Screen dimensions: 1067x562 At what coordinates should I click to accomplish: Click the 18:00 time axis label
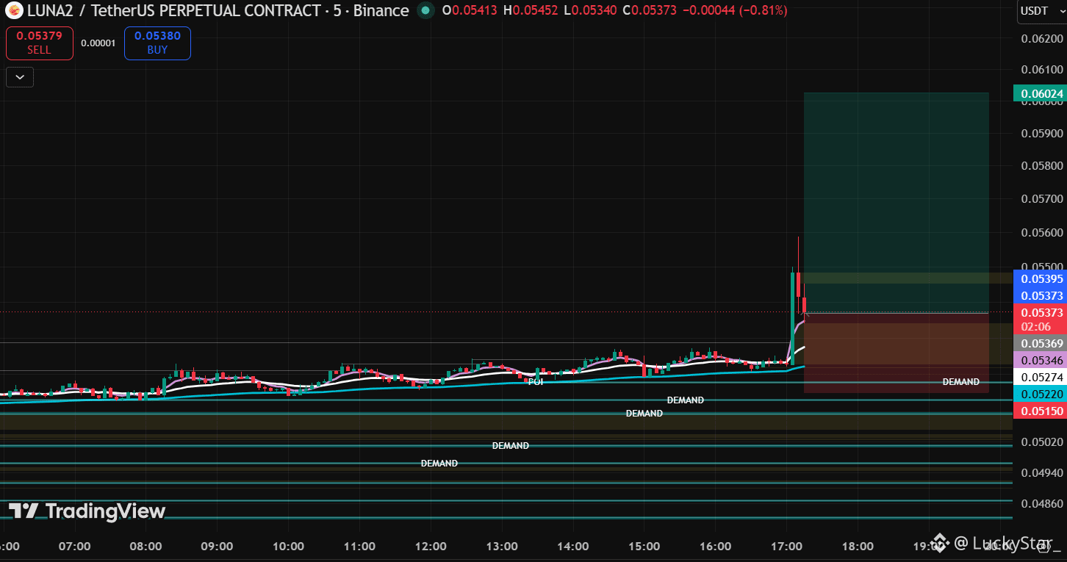pyautogui.click(x=858, y=546)
